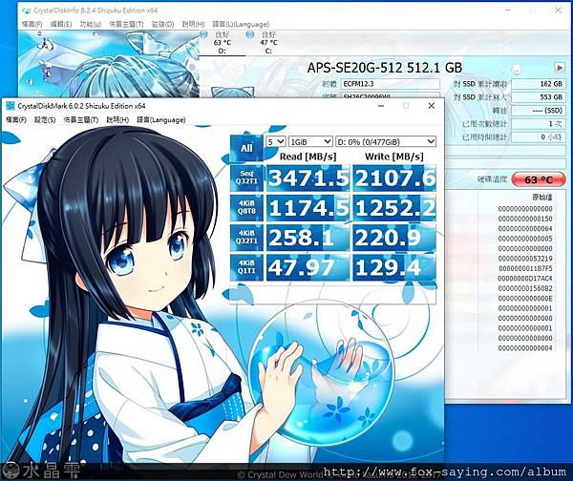This screenshot has height=481, width=573.
Task: Open CrystalDiskInfo 檔案(F) menu
Action: (x=32, y=25)
